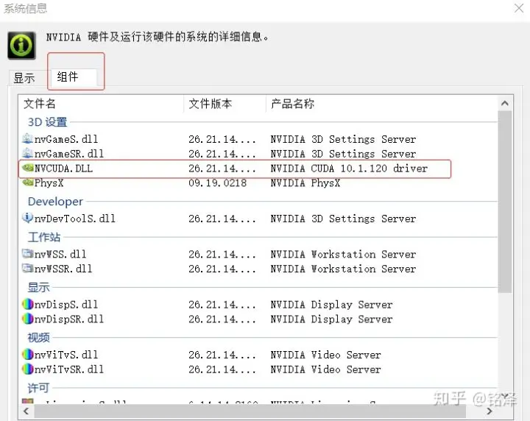Select the nvGameS.dll file name
530x421 pixels.
tap(66, 139)
